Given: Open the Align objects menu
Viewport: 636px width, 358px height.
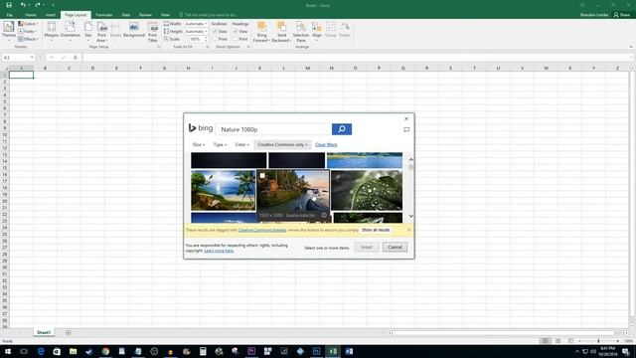Looking at the screenshot, I should click(x=317, y=31).
